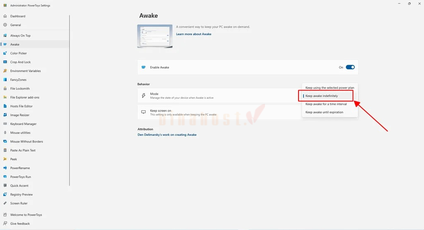Turn off the Enable Awake toggle
The height and width of the screenshot is (230, 424).
(350, 67)
